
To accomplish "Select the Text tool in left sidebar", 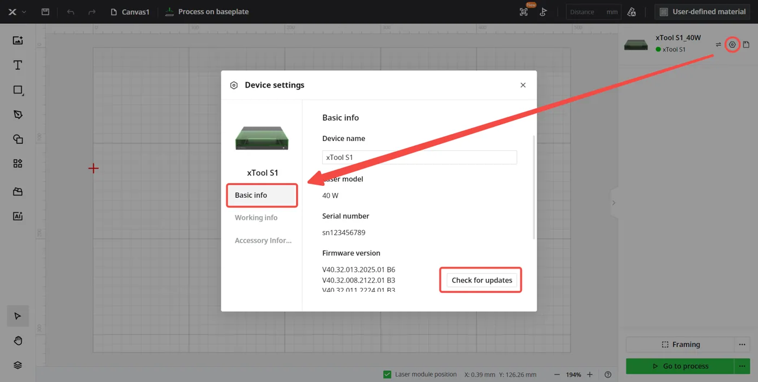I will coord(18,65).
